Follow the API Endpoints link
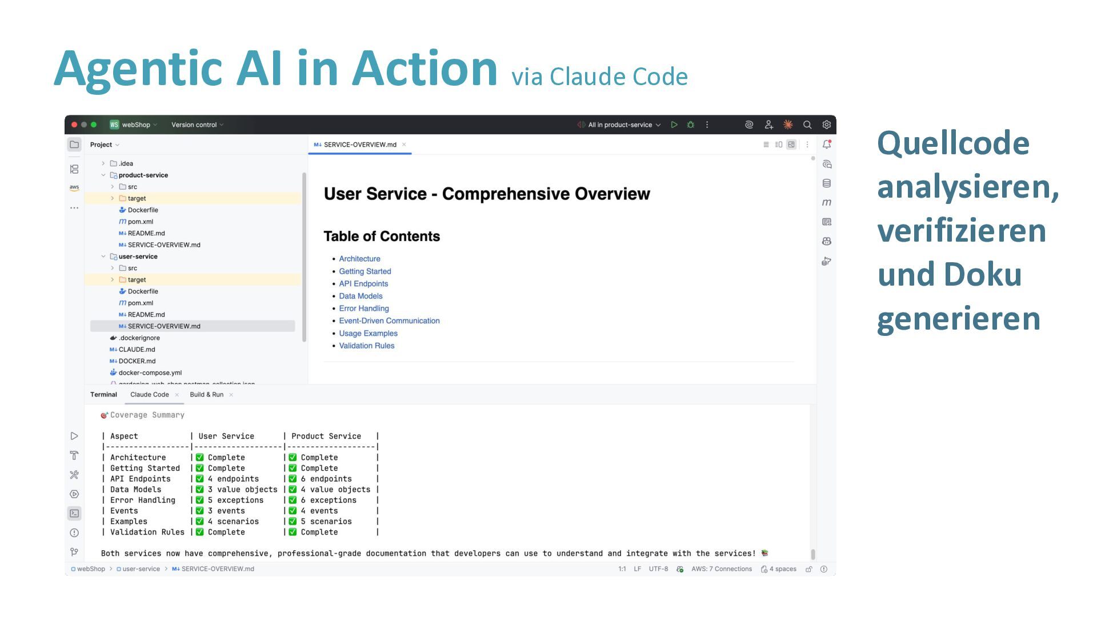Screen dimensions: 1097x617 click(x=363, y=284)
